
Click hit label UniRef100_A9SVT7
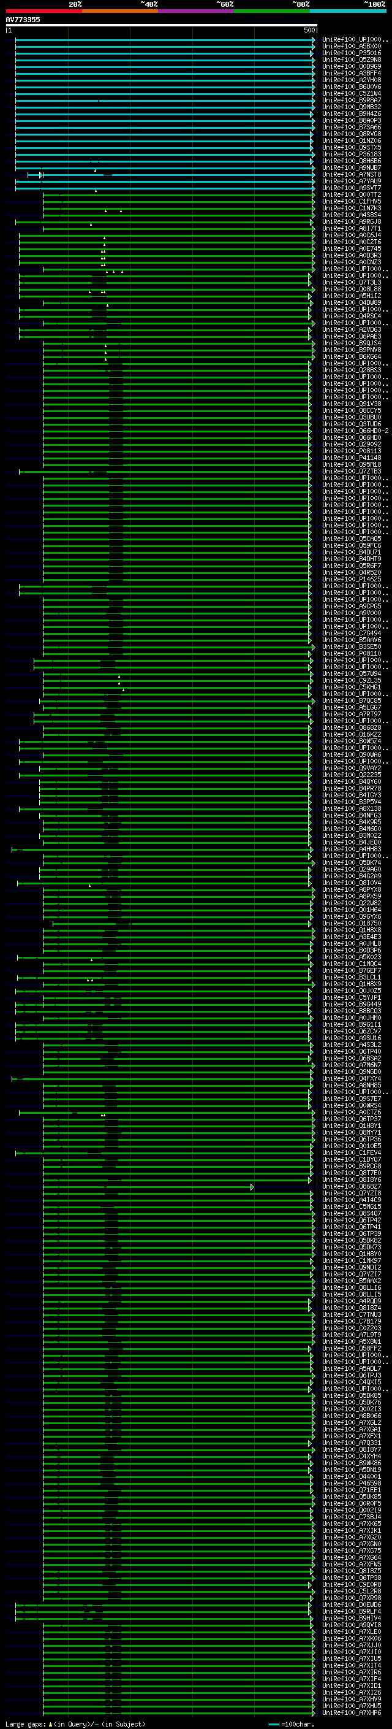coord(352,188)
